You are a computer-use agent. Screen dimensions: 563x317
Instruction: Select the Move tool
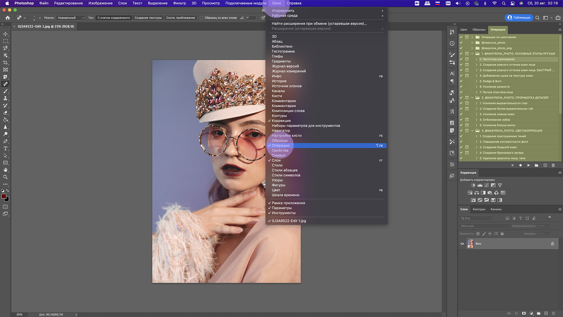[x=5, y=34]
